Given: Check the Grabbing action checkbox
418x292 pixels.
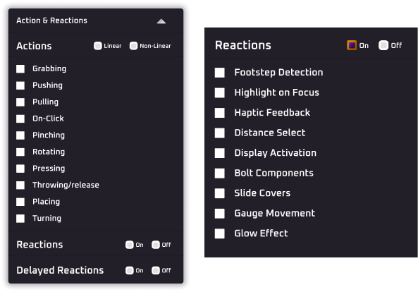Looking at the screenshot, I should [20, 69].
